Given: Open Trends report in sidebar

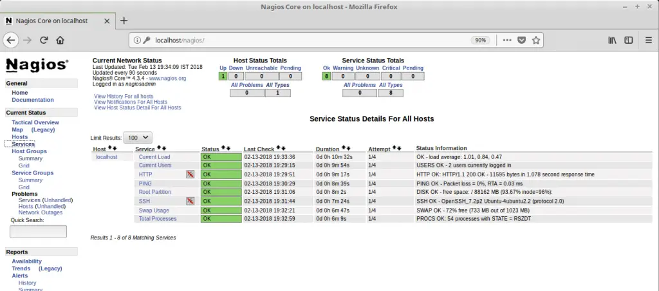Looking at the screenshot, I should click(x=21, y=268).
